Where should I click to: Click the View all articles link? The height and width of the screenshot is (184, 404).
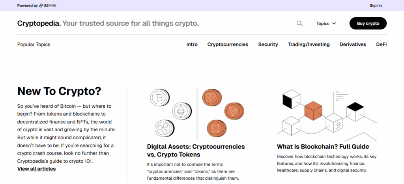(36, 169)
